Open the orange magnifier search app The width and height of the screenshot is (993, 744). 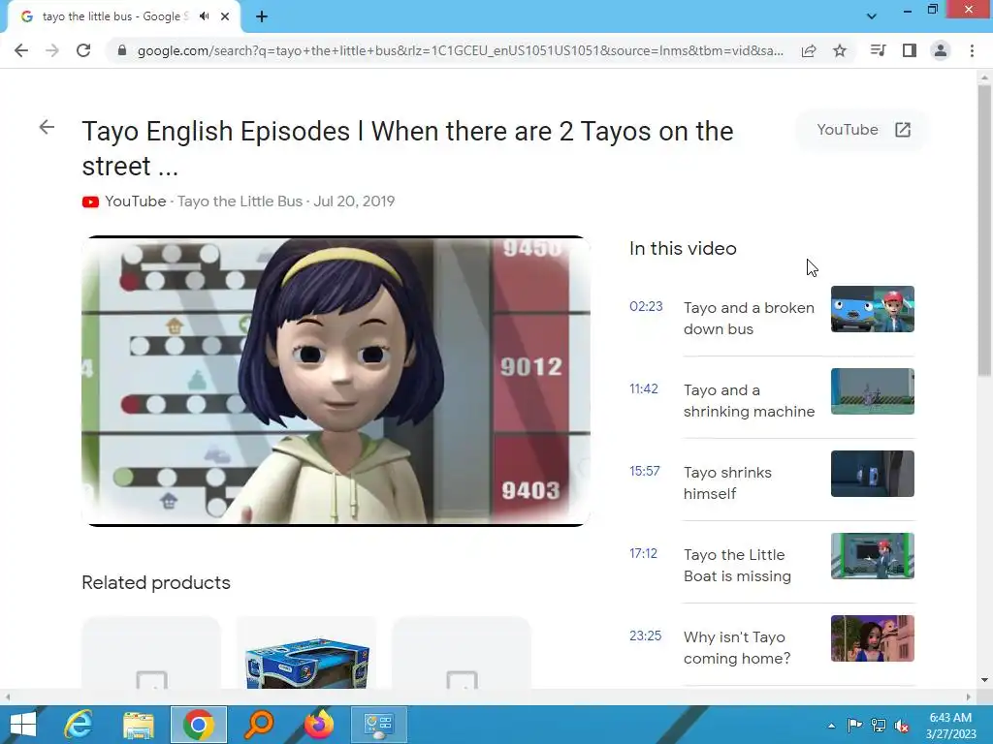[x=258, y=725]
